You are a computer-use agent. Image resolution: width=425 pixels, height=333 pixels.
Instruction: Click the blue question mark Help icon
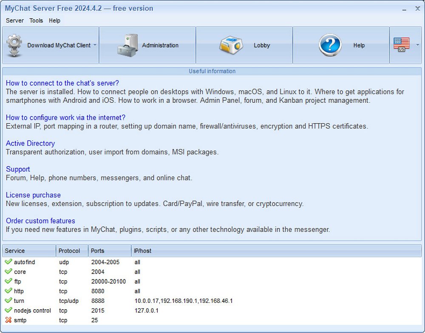330,45
